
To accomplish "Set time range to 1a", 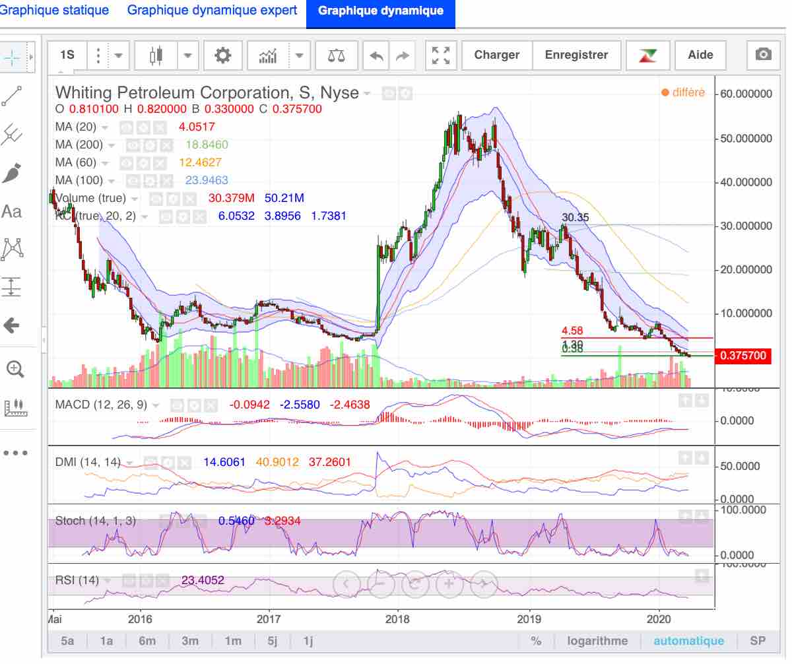I will pyautogui.click(x=106, y=641).
